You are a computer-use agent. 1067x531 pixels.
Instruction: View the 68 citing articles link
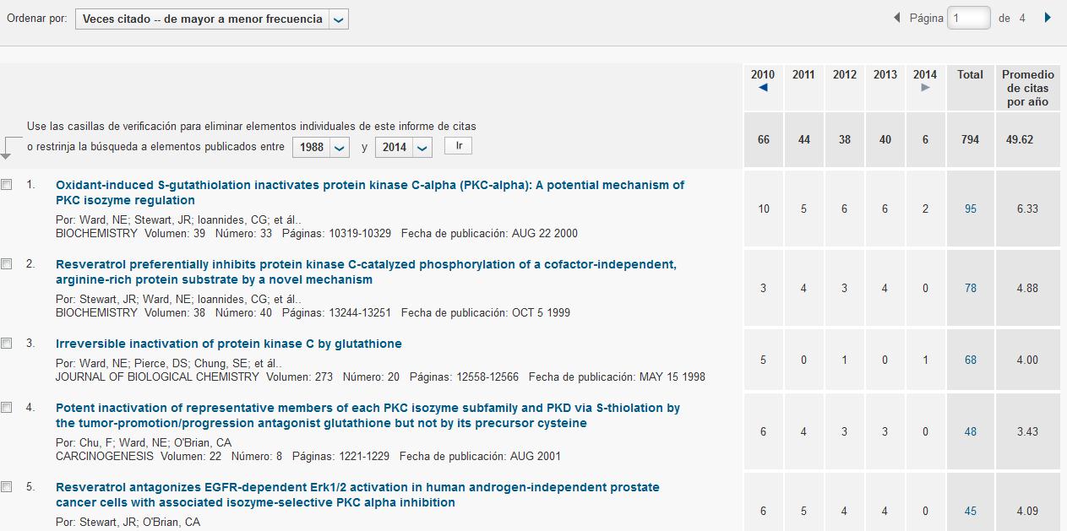click(970, 360)
